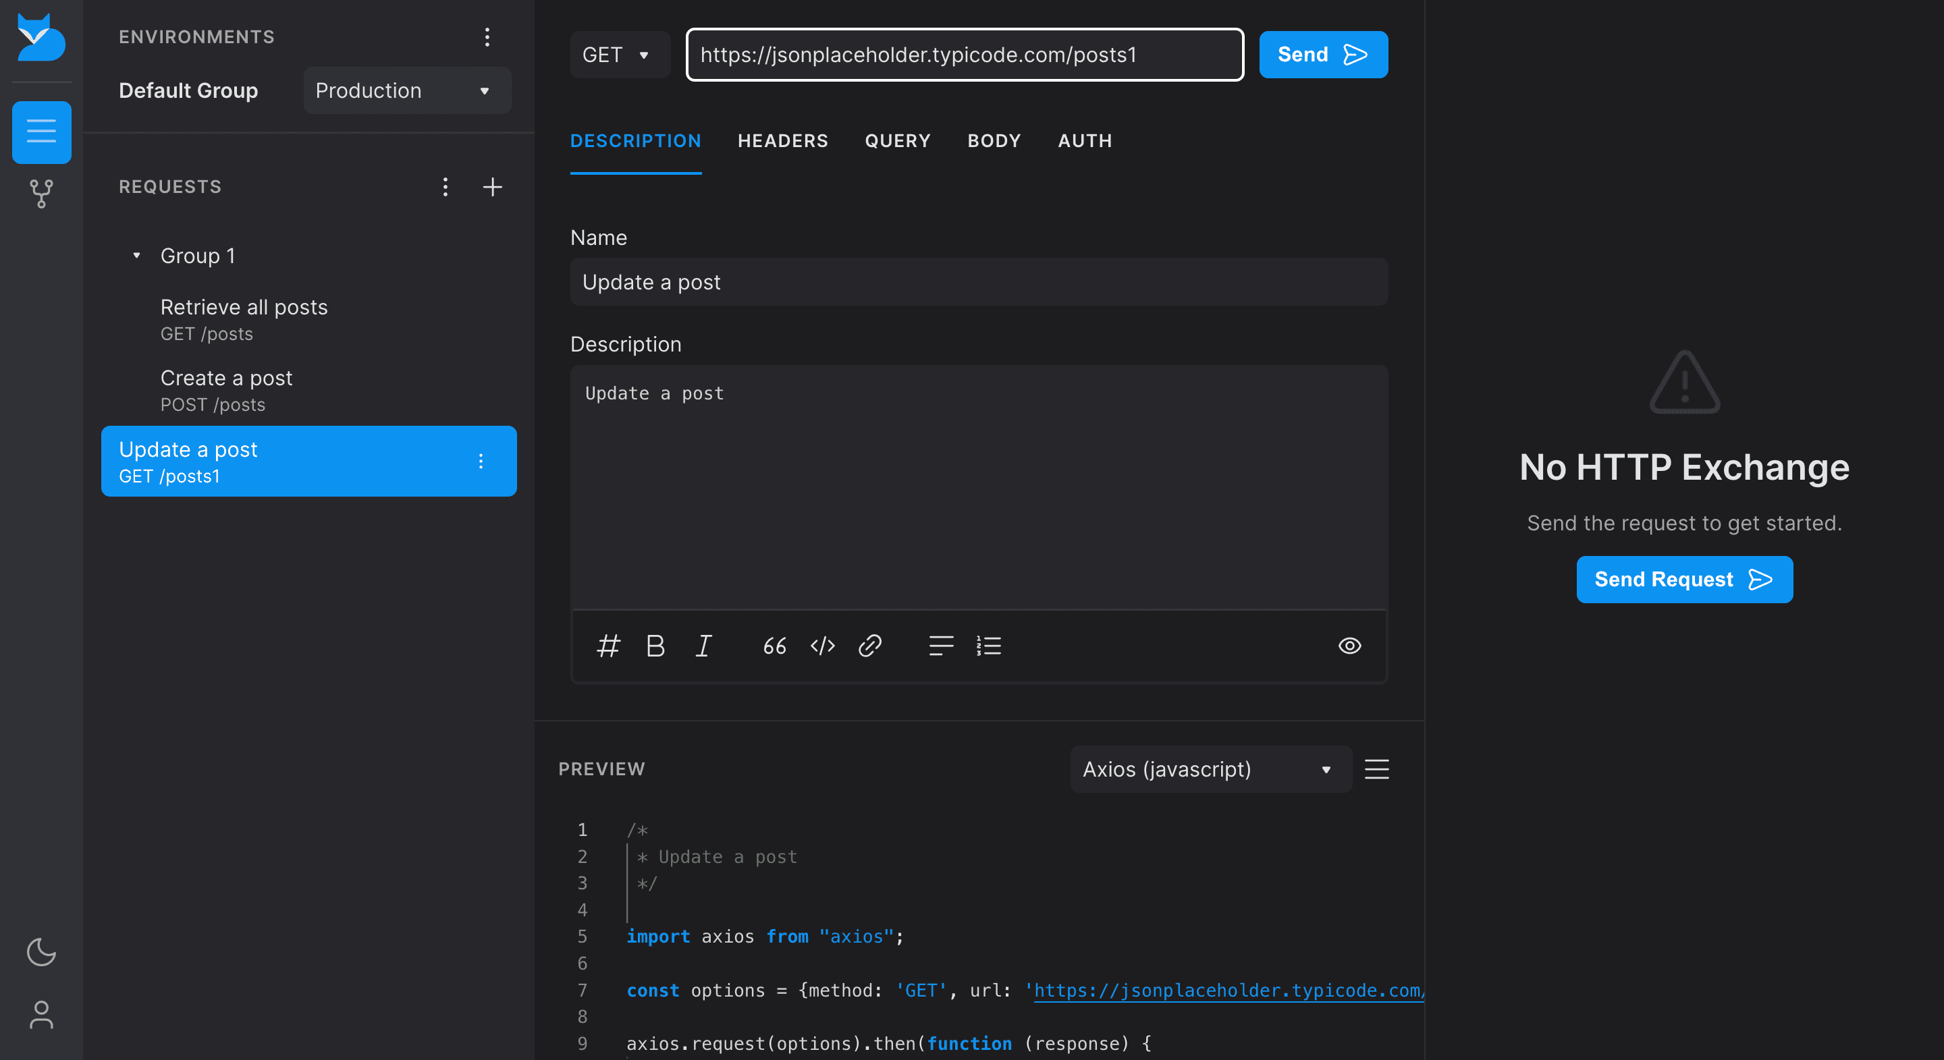
Task: Click the Send button
Action: pyautogui.click(x=1323, y=55)
